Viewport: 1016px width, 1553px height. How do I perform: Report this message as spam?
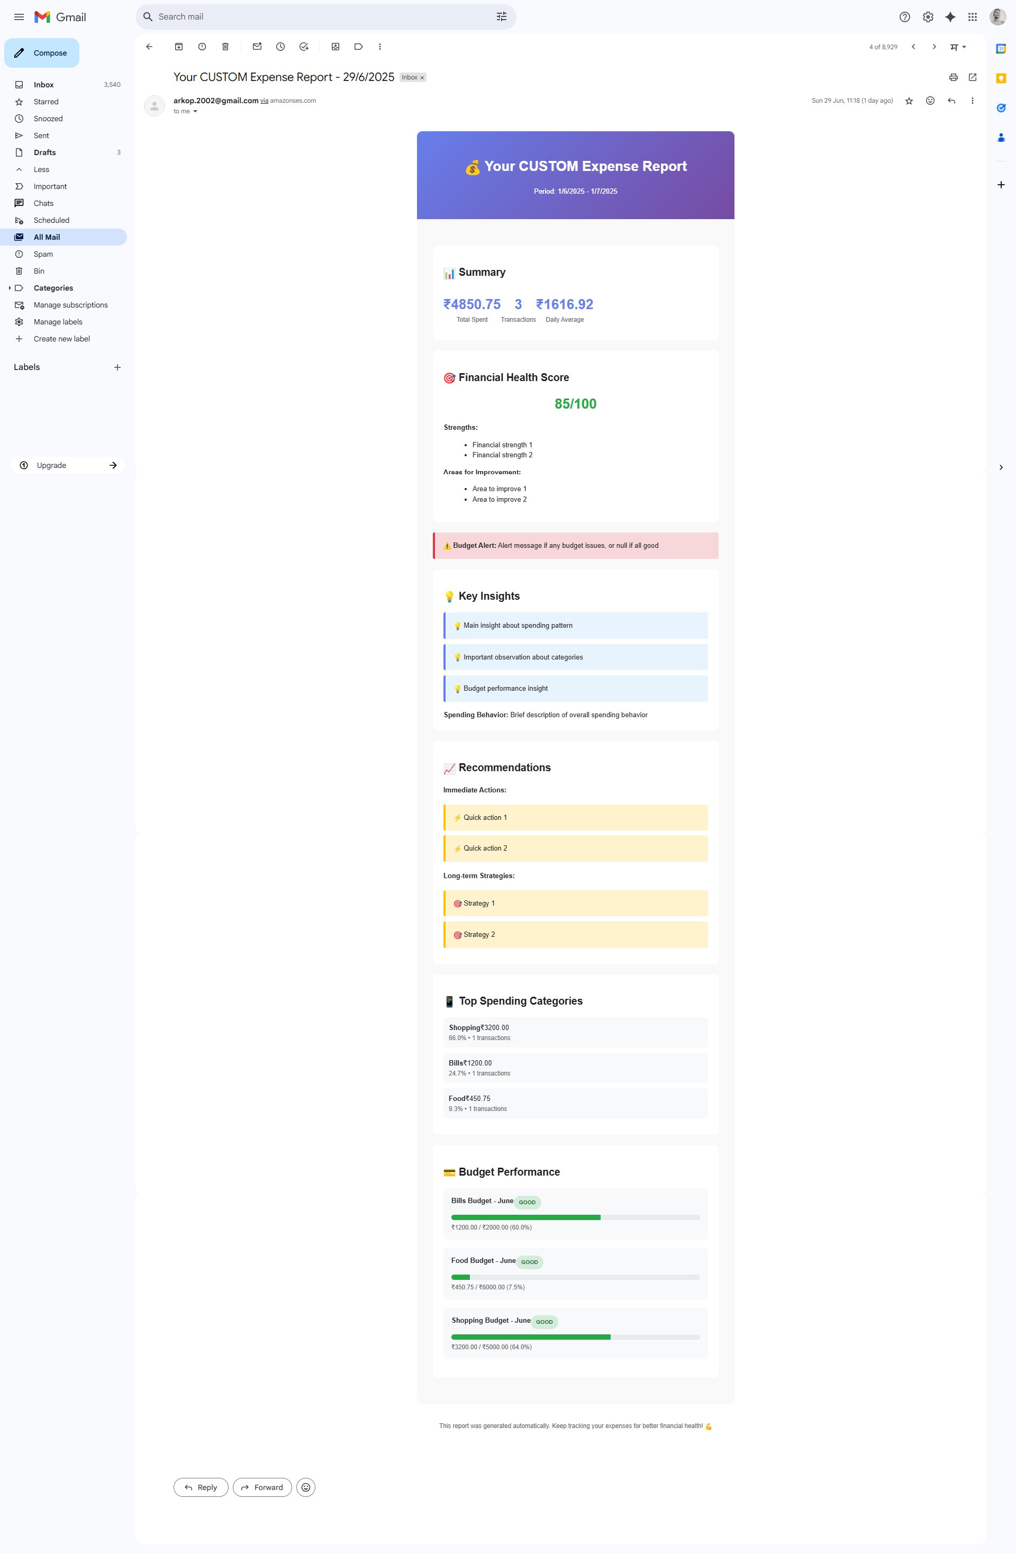(202, 47)
